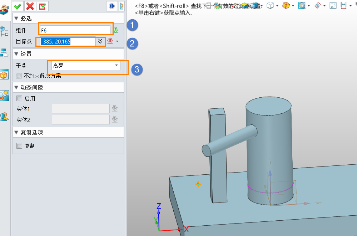Open dropdown arrow next to orange polygon icon
Screen dimensions: 357x236
click(x=293, y=5)
